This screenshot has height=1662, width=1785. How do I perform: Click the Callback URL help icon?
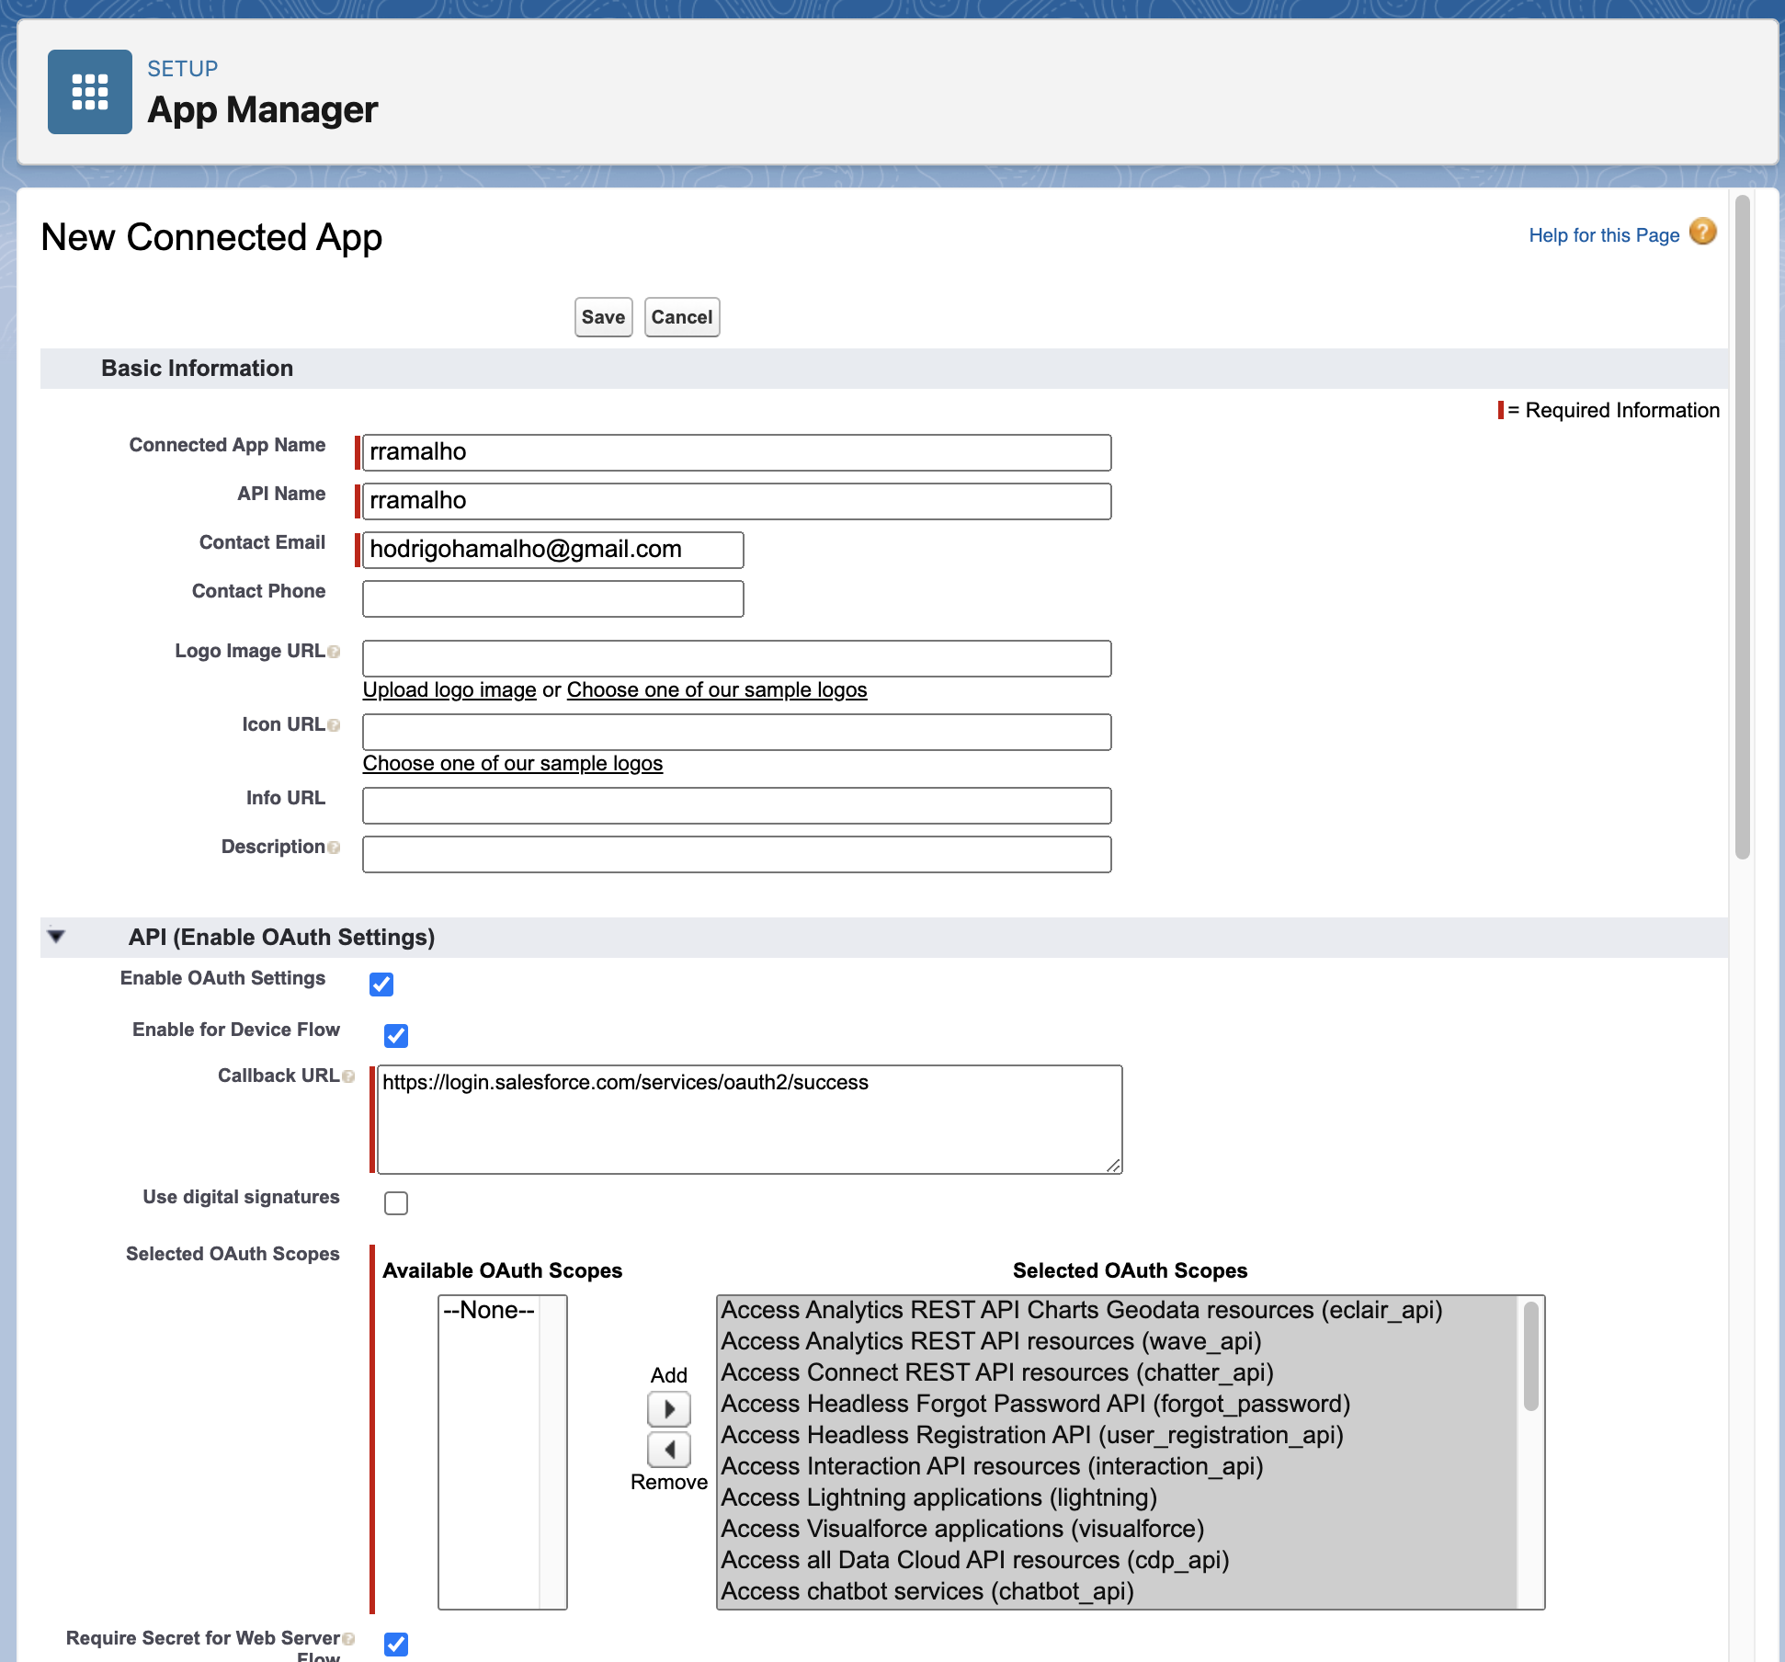348,1076
